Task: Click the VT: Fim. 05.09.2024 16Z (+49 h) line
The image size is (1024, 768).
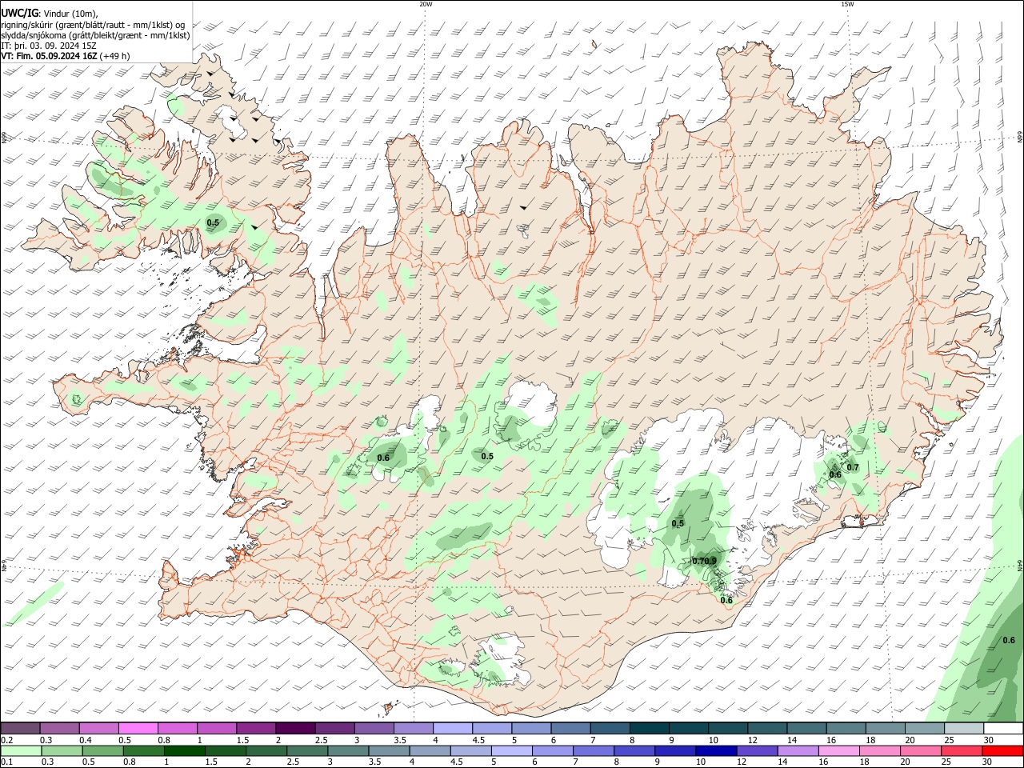Action: (66, 56)
